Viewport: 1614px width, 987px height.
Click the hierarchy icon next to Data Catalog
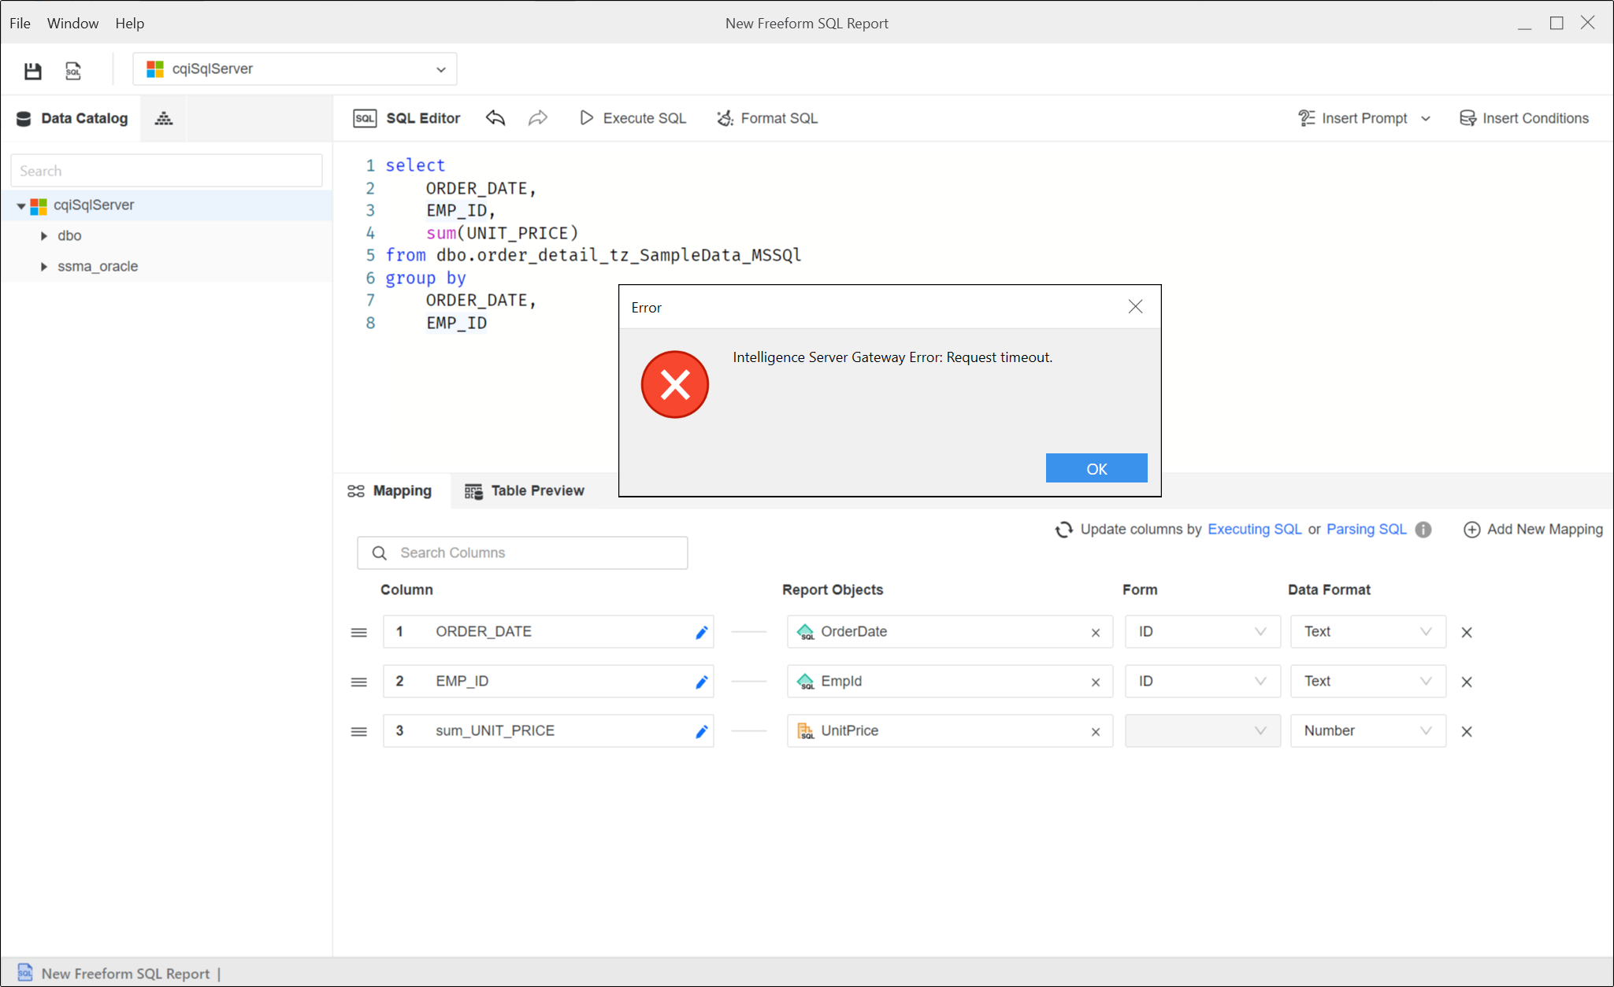[163, 119]
